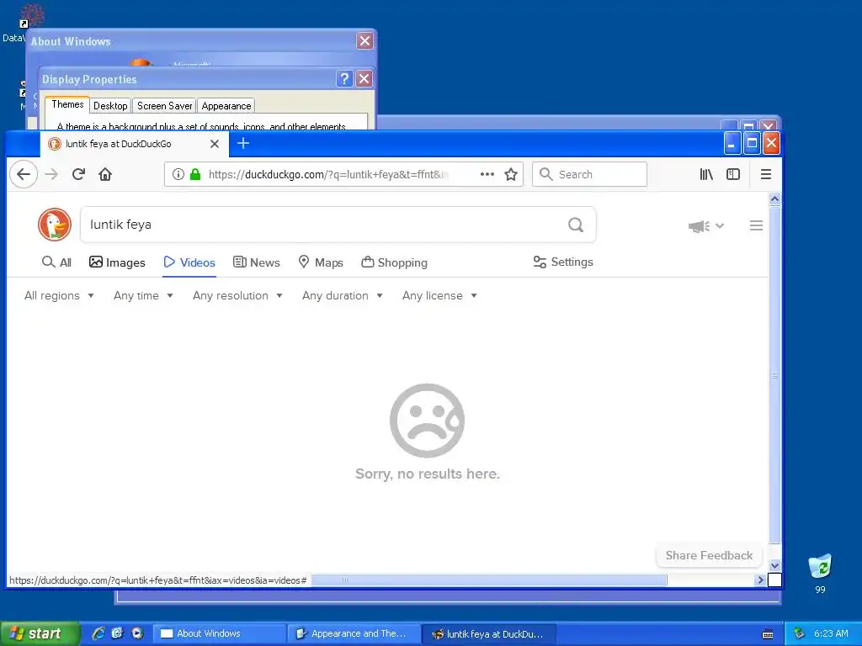This screenshot has width=862, height=646.
Task: Switch to Appearance and Themes taskbar button
Action: tap(354, 633)
